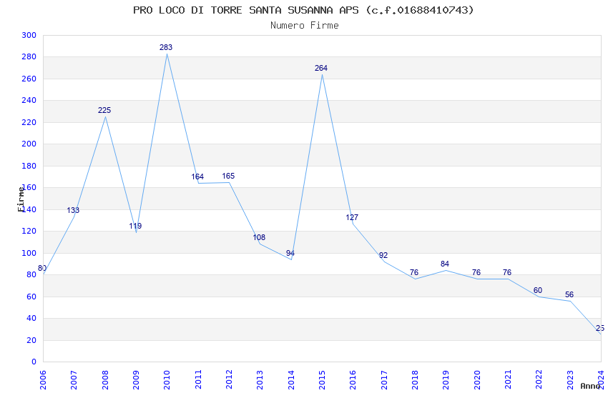Select the year 2018 on x-axis

tap(415, 380)
